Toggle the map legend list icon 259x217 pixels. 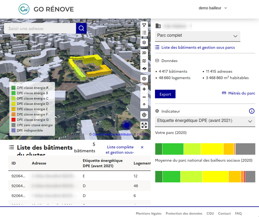click(144, 33)
